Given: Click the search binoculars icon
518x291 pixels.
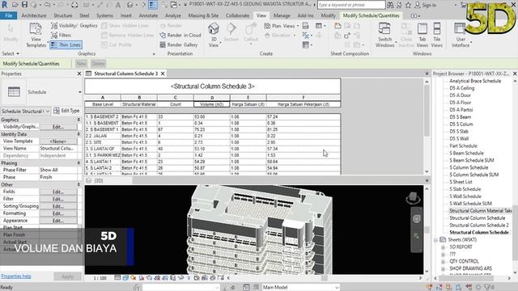Looking at the screenshot, I should [x=390, y=5].
